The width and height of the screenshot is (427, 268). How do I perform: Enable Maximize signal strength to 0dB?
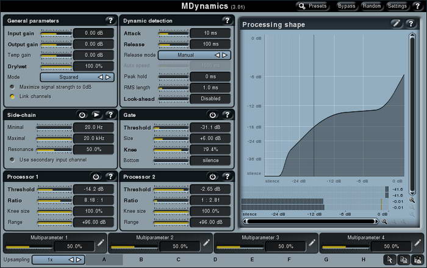pyautogui.click(x=12, y=87)
